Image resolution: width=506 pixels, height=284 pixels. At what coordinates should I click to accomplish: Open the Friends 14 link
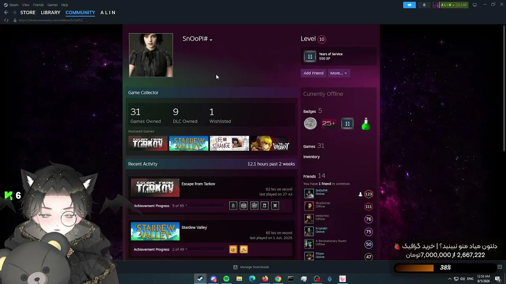point(314,176)
